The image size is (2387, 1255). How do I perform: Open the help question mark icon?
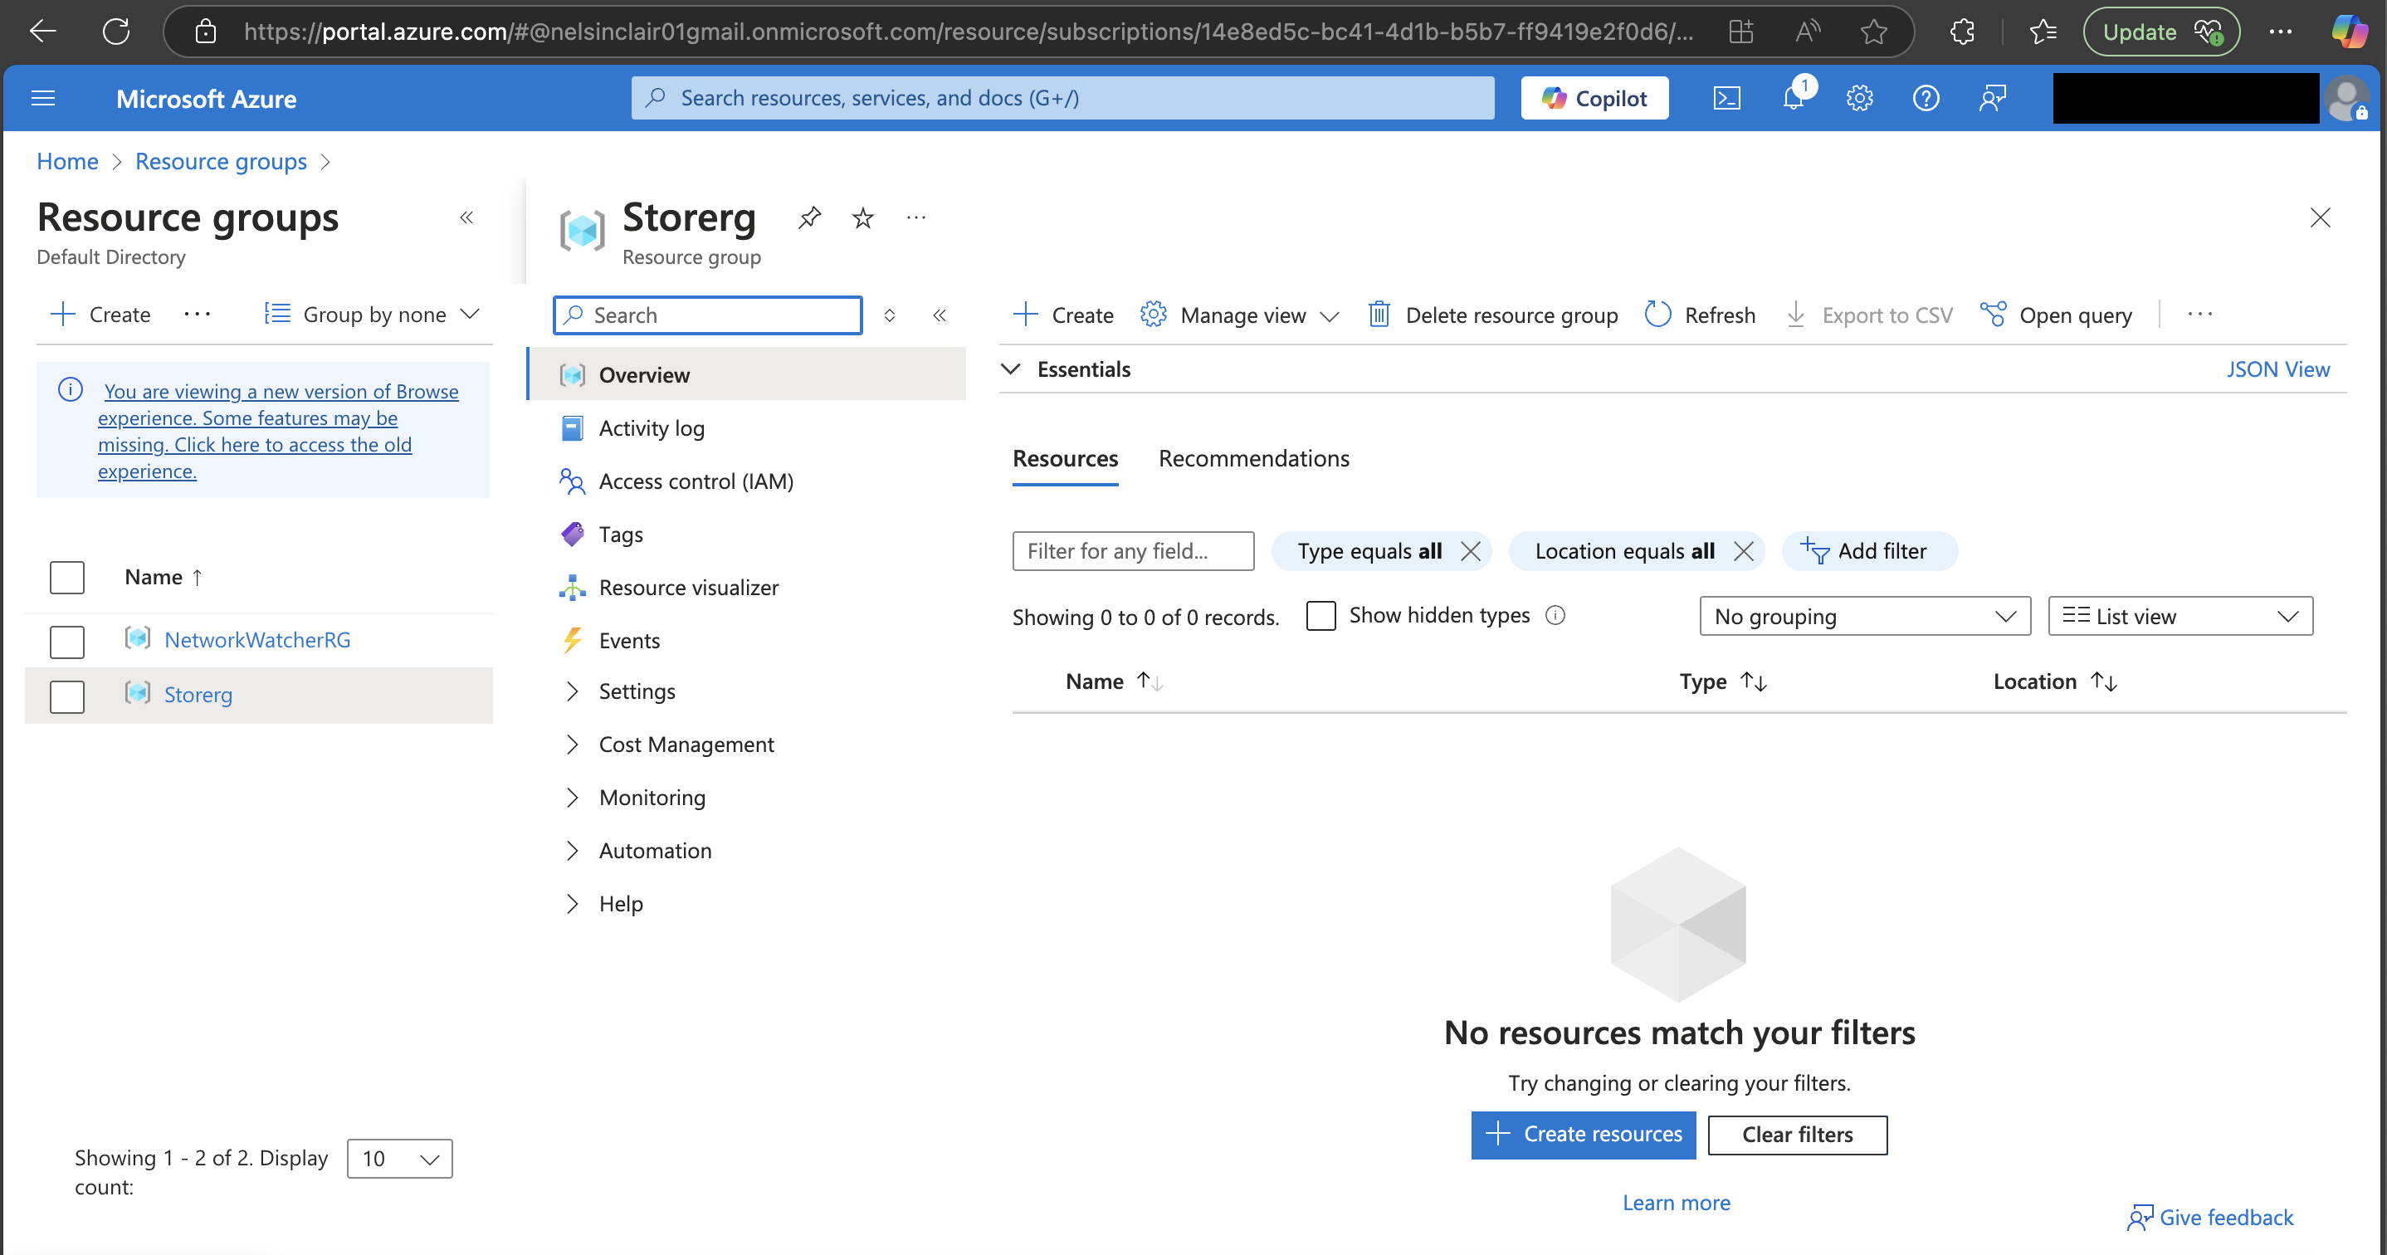pos(1926,98)
